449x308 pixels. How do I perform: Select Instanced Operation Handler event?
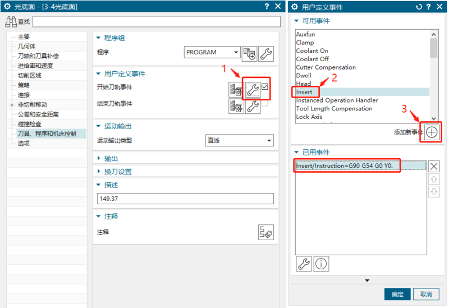[337, 100]
